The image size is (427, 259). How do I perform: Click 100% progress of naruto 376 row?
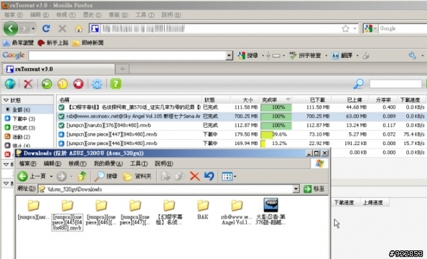point(276,125)
